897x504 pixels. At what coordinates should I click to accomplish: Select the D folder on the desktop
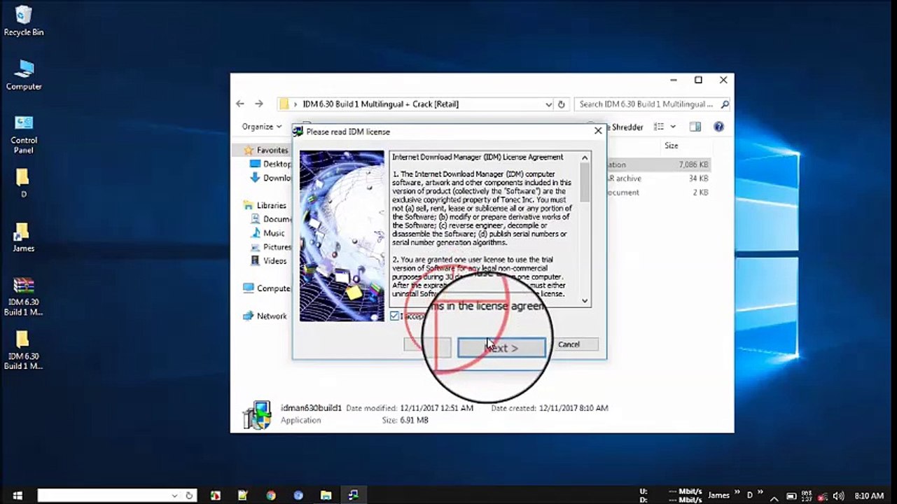23,183
